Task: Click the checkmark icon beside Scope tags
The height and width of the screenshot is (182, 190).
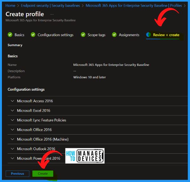Action: 83,35
